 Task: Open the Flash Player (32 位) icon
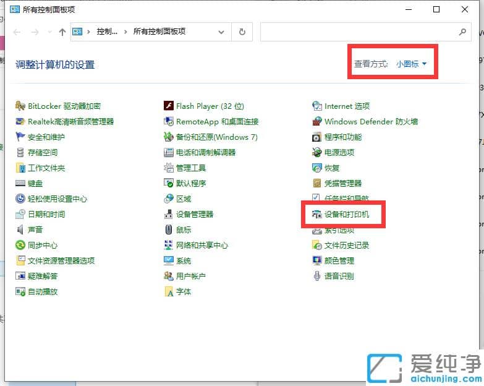click(169, 106)
